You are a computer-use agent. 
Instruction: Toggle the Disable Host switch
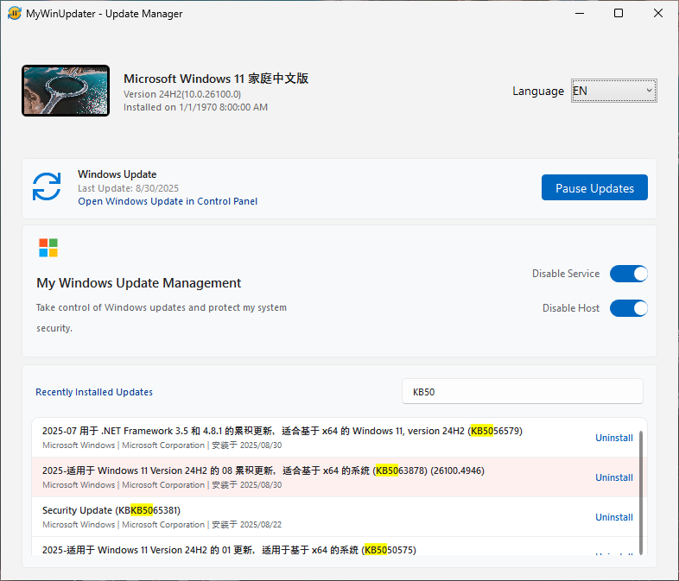[629, 308]
